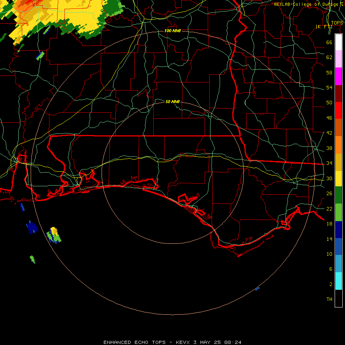
Task: Click the '62' legend value
Action: pos(329,58)
